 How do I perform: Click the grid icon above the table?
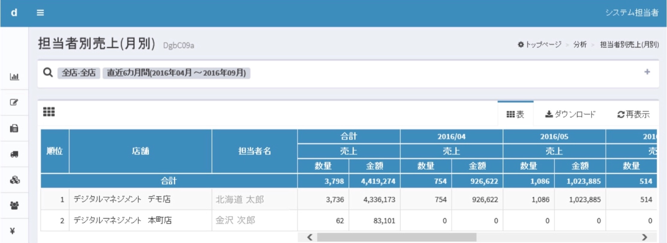coord(49,112)
